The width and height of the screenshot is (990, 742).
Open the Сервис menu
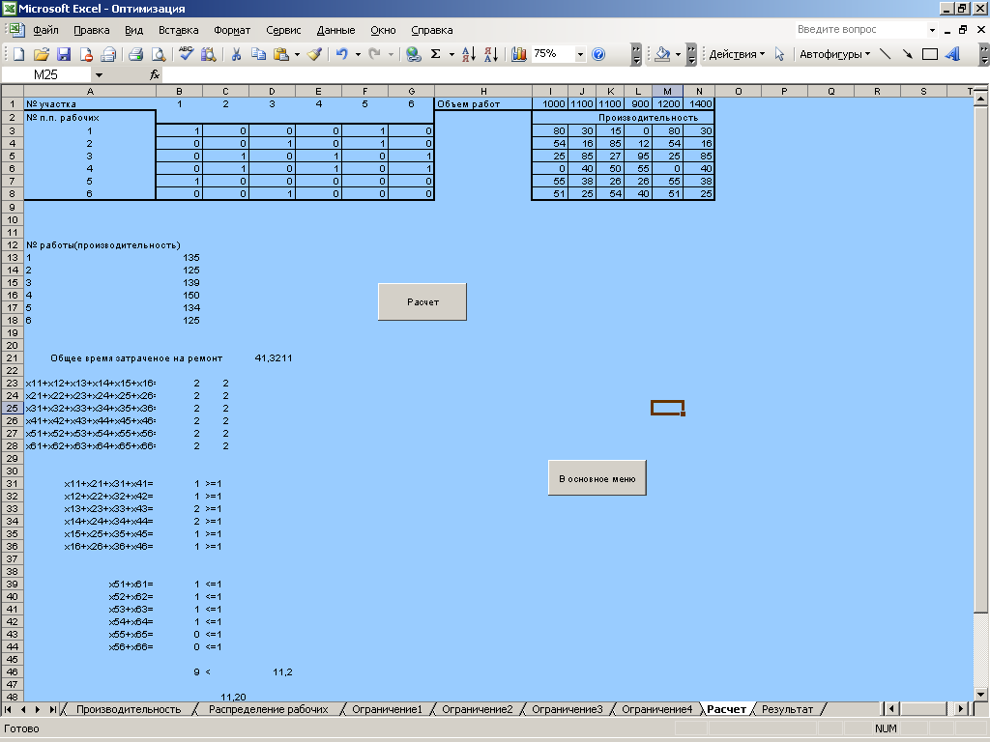coord(283,30)
